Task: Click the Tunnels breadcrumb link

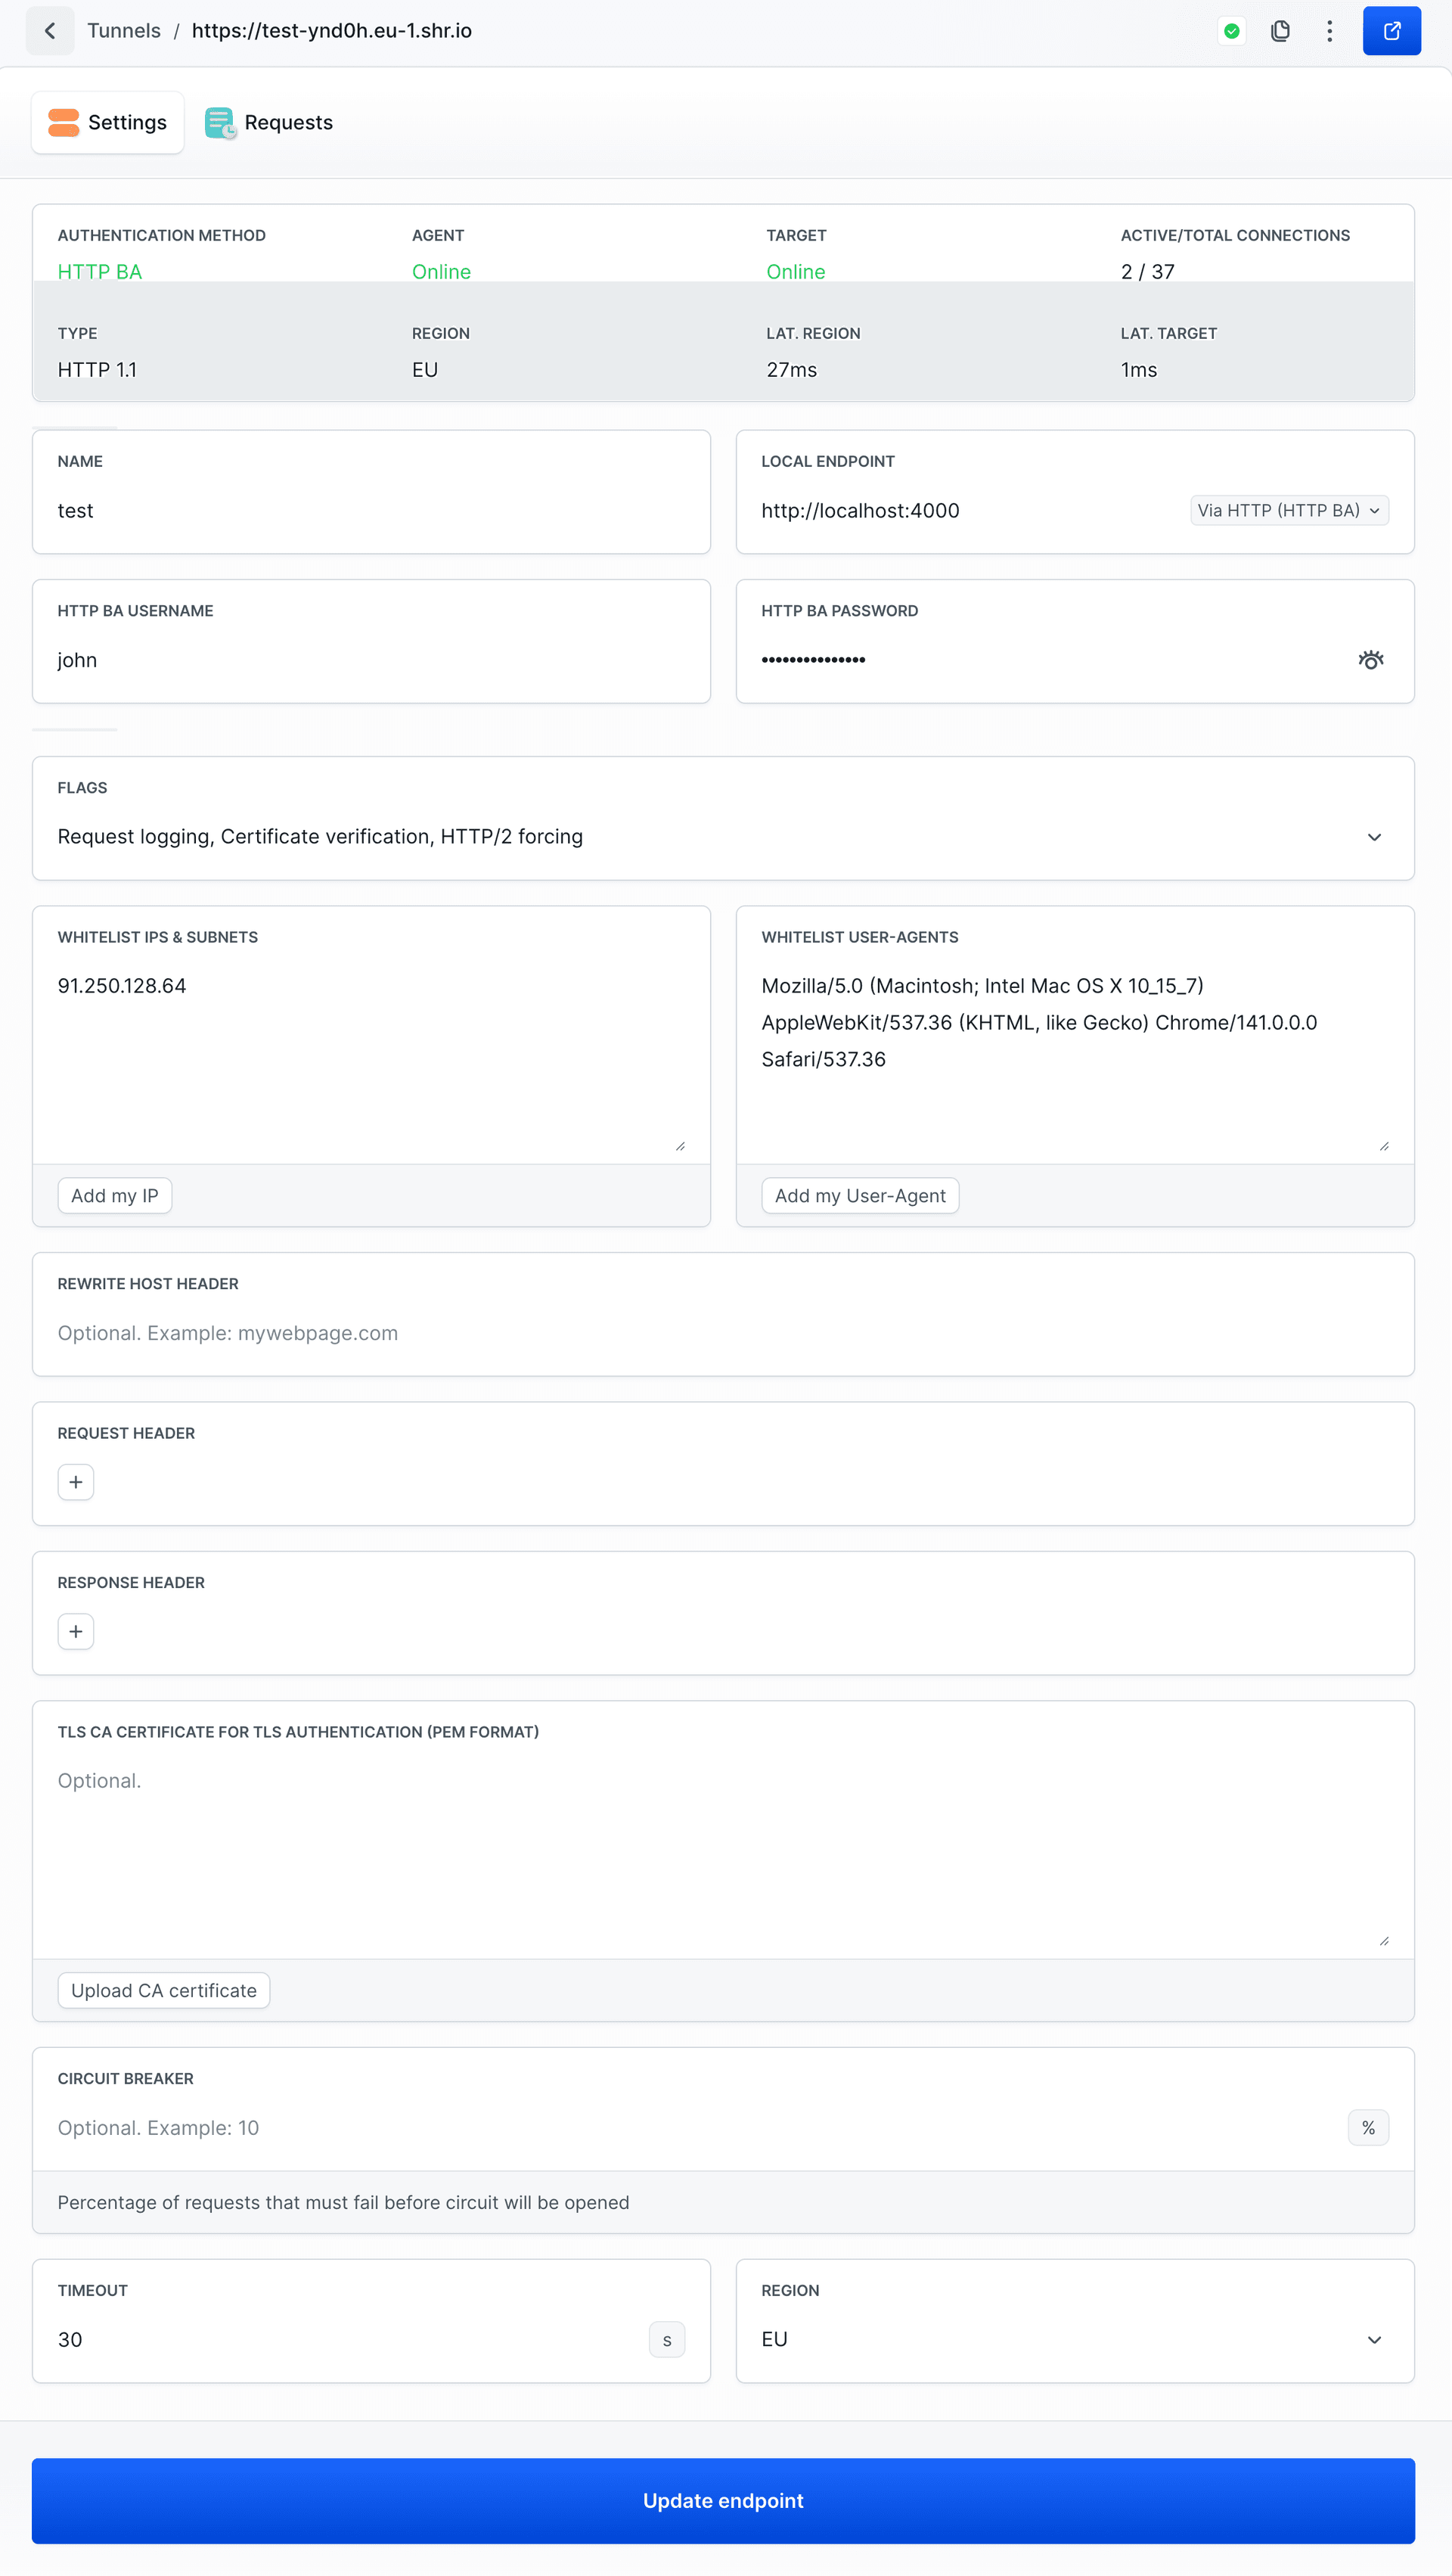Action: [124, 31]
